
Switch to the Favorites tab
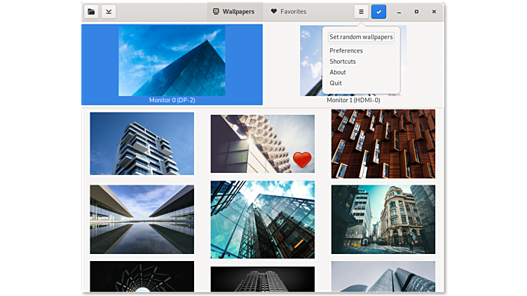288,11
